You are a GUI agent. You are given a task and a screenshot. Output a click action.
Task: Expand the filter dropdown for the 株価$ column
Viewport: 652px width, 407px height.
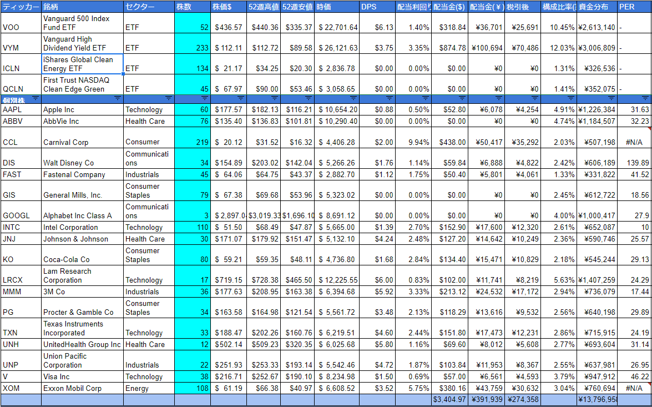coord(242,99)
